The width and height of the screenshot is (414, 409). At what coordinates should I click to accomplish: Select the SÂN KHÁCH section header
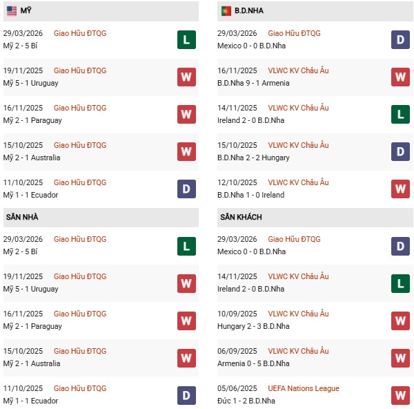tap(241, 217)
